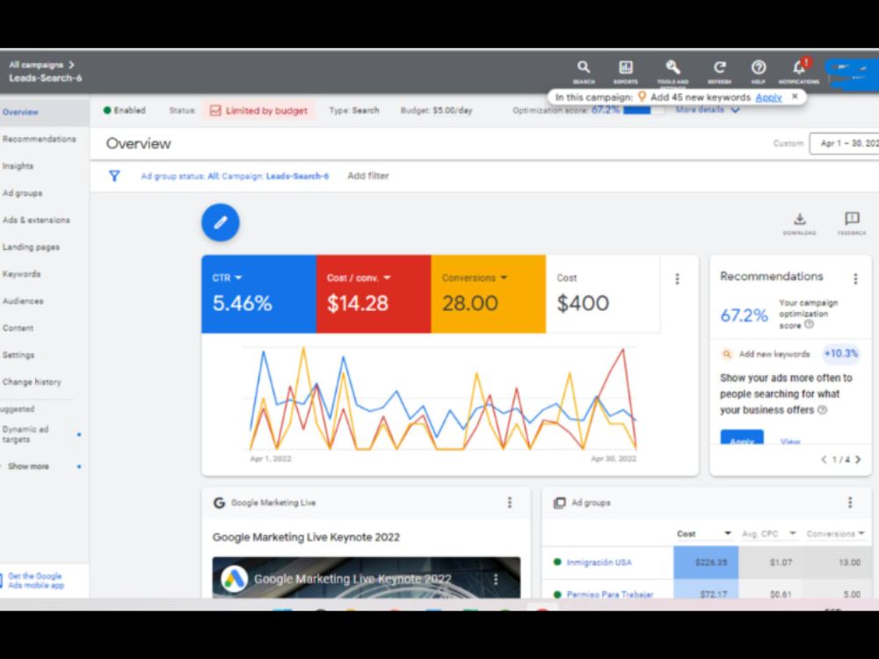This screenshot has width=879, height=659.
Task: Open Insights in the sidebar
Action: point(18,166)
